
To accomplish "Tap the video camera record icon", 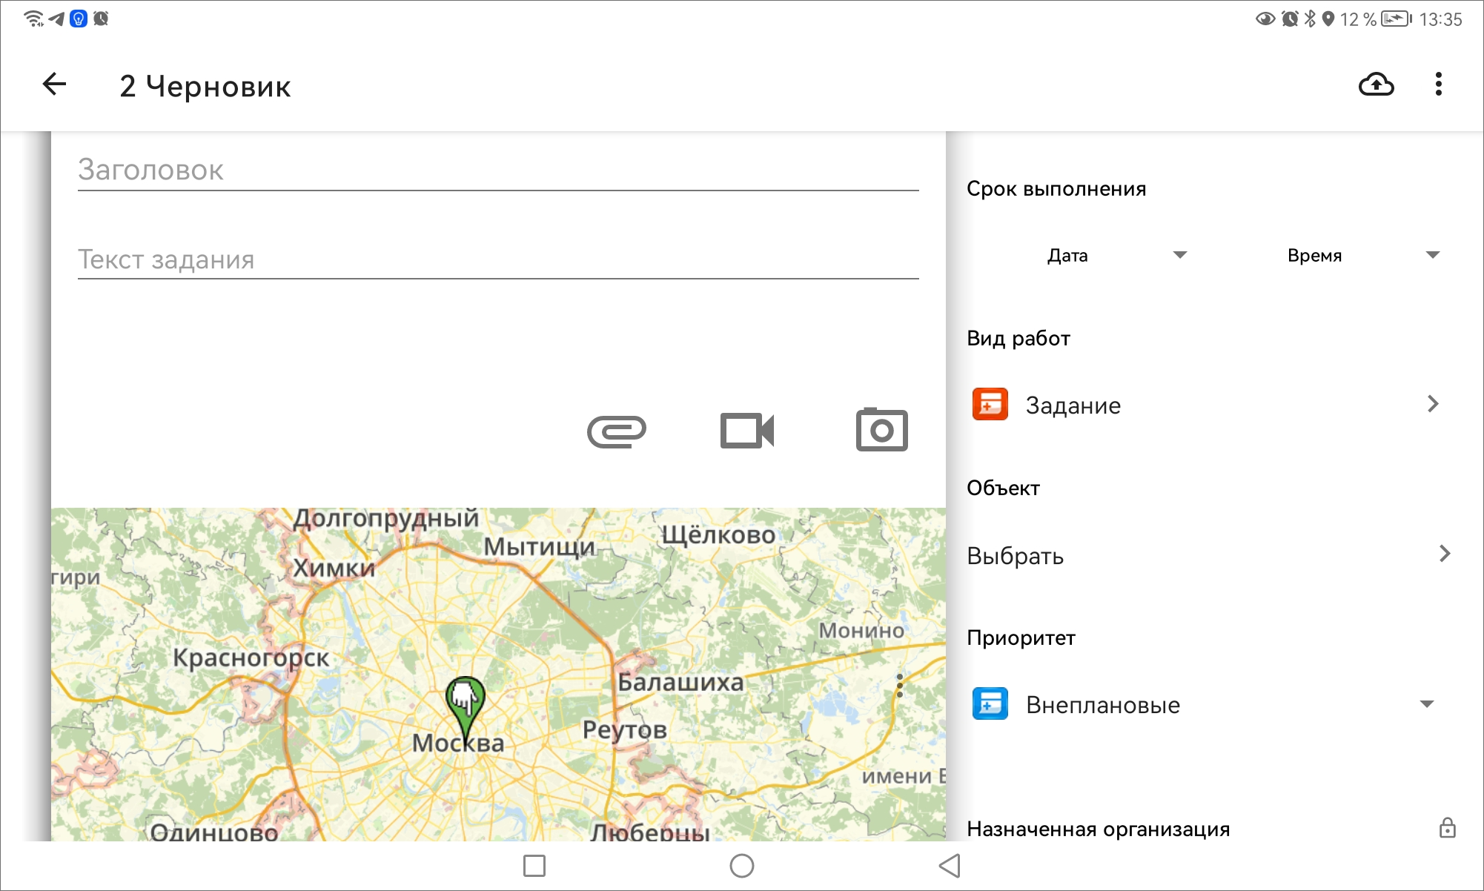I will 747,431.
